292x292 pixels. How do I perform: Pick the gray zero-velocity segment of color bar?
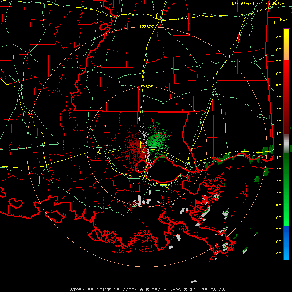click(286, 143)
